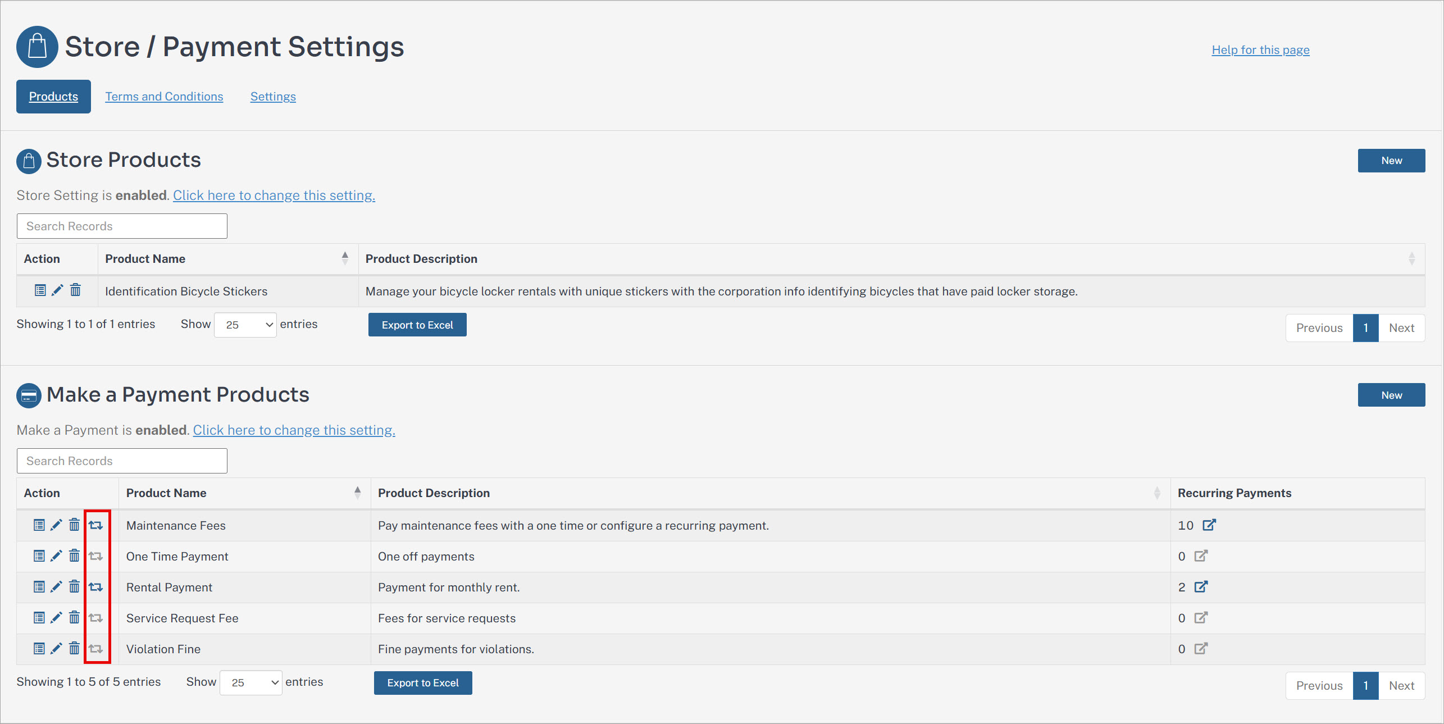Image resolution: width=1444 pixels, height=724 pixels.
Task: View details icon for Rental Payment
Action: coord(39,587)
